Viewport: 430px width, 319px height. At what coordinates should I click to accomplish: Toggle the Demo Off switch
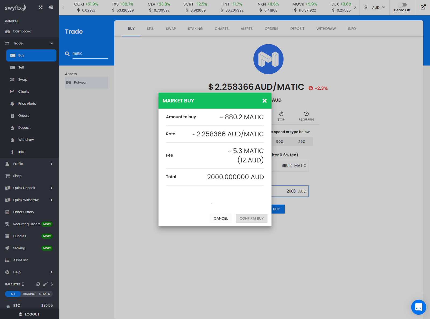(402, 5)
